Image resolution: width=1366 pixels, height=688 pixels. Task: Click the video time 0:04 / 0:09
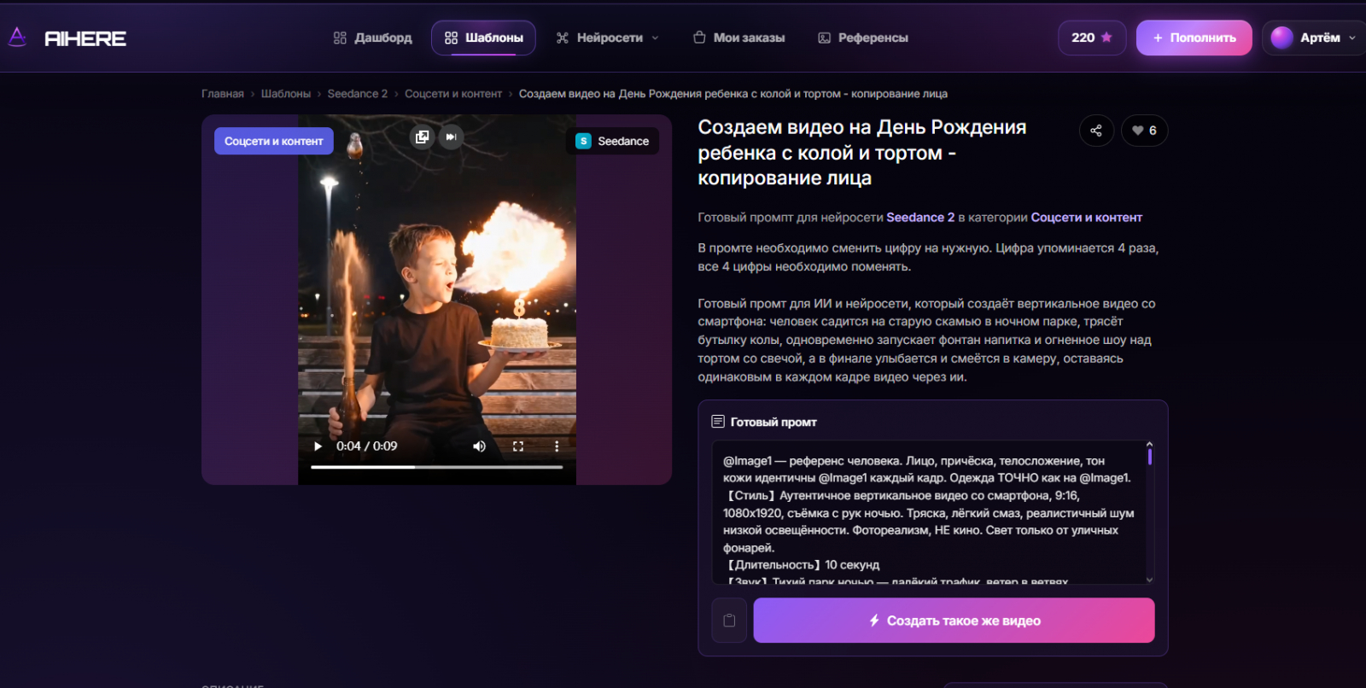click(x=366, y=446)
